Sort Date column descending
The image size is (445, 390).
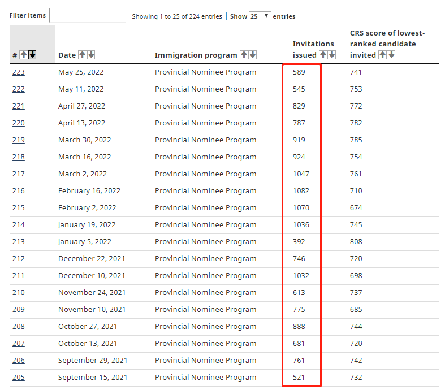91,55
